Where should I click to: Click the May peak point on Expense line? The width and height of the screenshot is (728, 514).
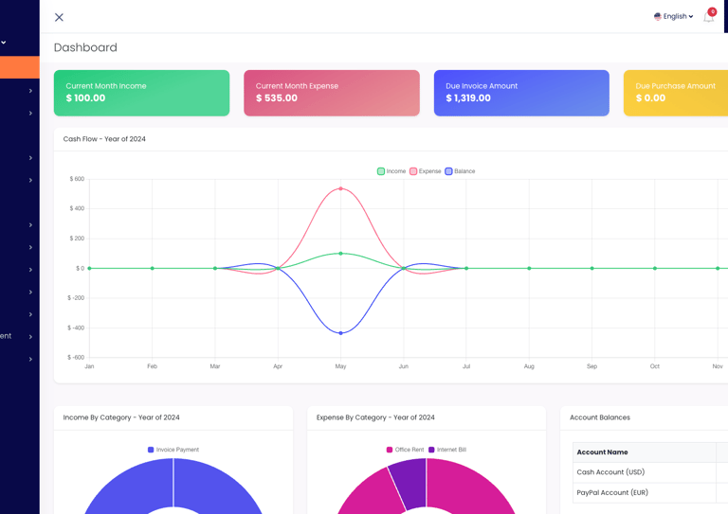click(341, 188)
